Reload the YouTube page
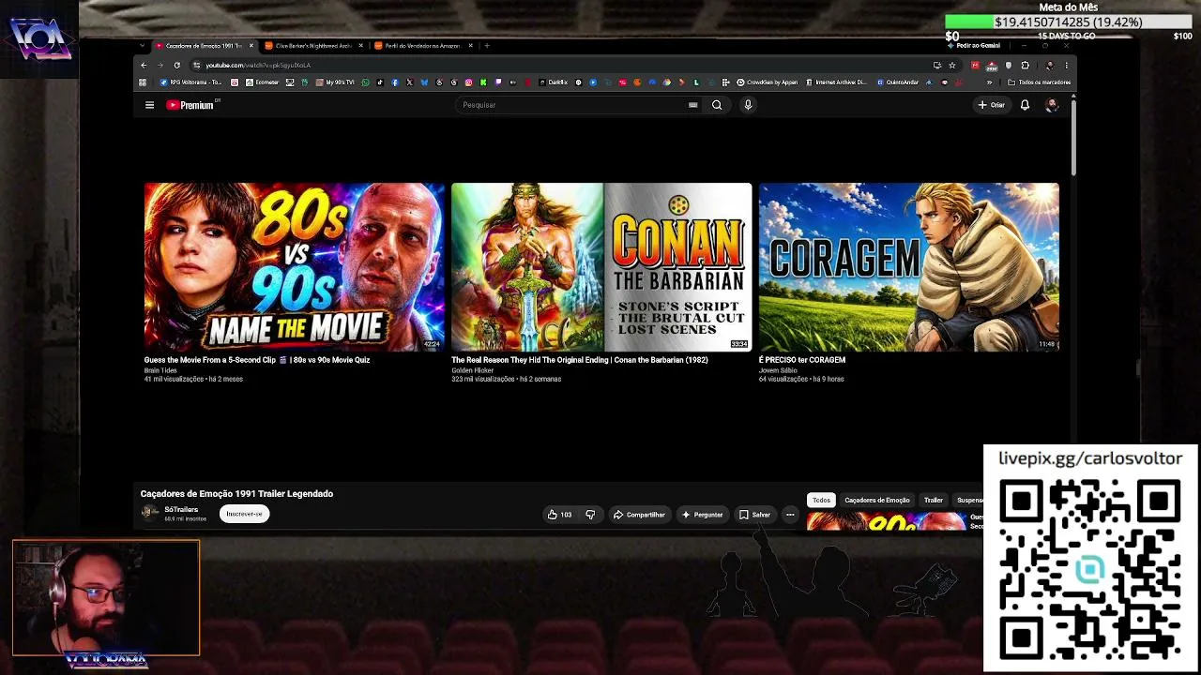This screenshot has width=1201, height=675. [x=176, y=65]
